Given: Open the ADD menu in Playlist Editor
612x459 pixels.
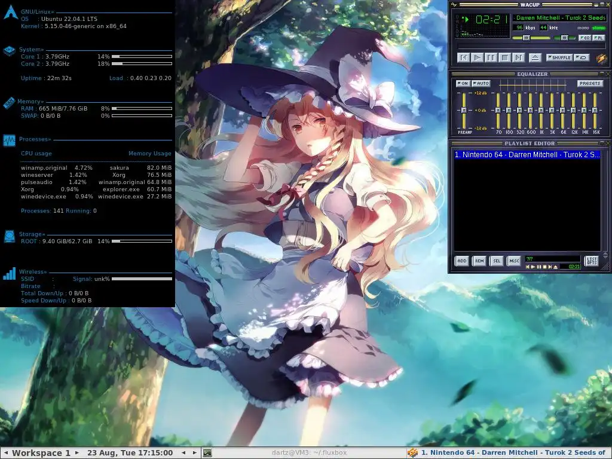Looking at the screenshot, I should click(462, 261).
